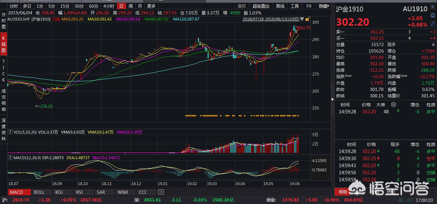437x204 pixels.
Task: Collapse the right quote panel arrow
Action: pyautogui.click(x=332, y=99)
